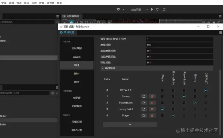
Task: Click the browser preview platform icon
Action: pyautogui.click(x=118, y=9)
